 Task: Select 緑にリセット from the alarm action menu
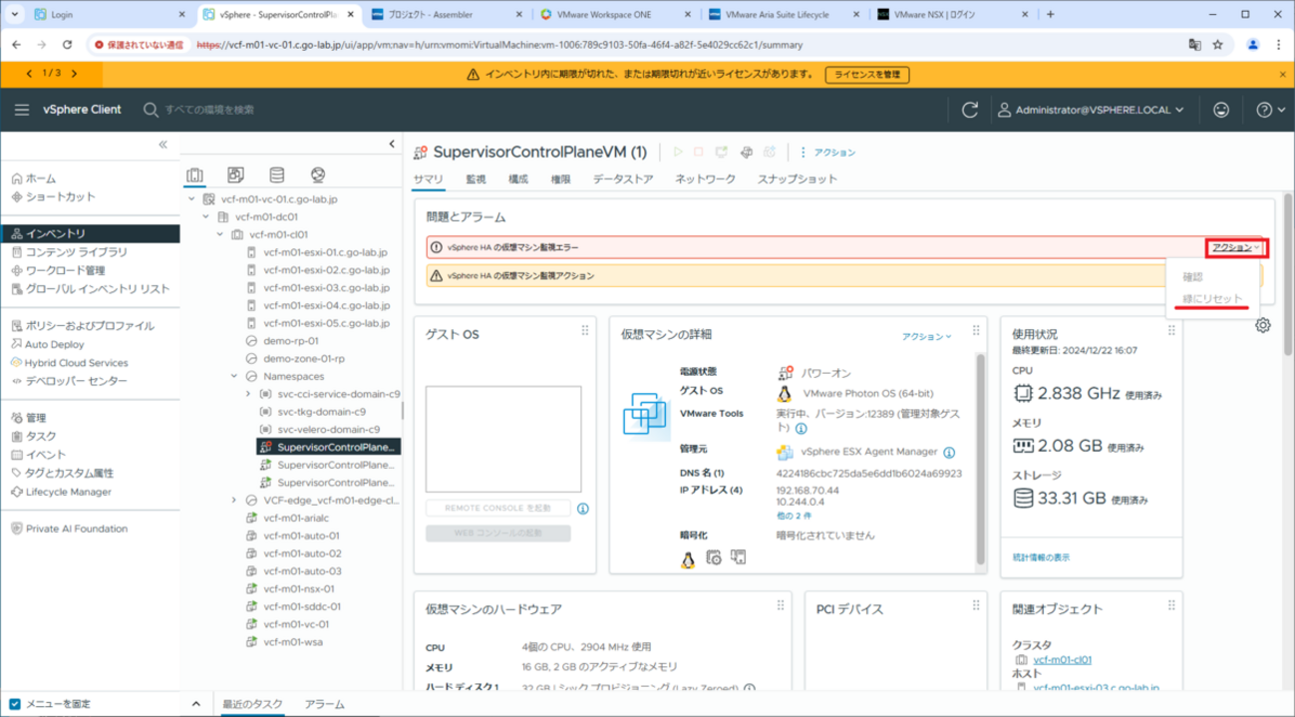1212,299
